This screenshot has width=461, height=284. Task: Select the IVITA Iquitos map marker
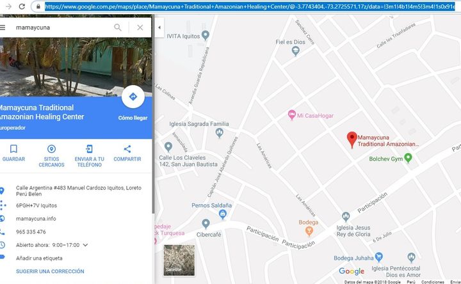pyautogui.click(x=206, y=35)
